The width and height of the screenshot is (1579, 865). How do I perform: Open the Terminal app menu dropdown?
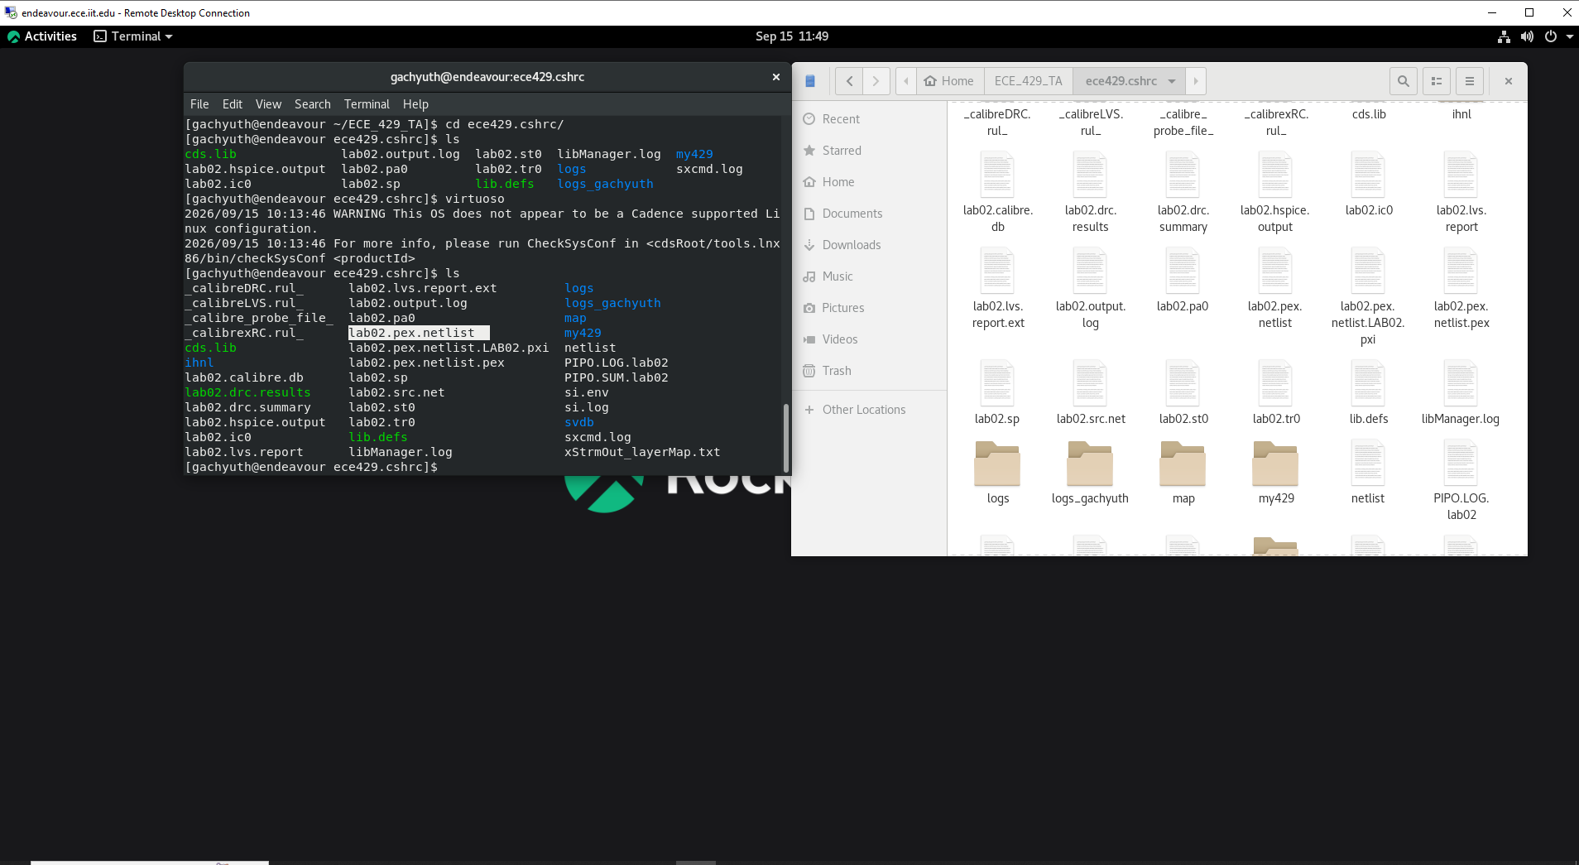(133, 36)
